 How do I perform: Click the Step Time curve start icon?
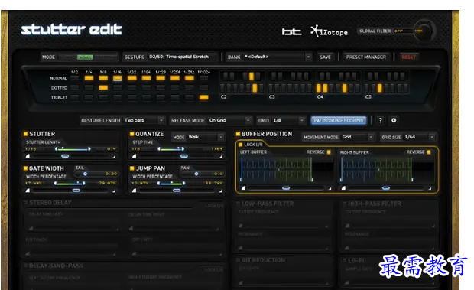click(135, 156)
